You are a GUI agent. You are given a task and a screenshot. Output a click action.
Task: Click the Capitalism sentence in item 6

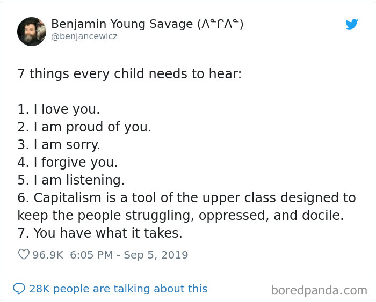click(x=186, y=198)
